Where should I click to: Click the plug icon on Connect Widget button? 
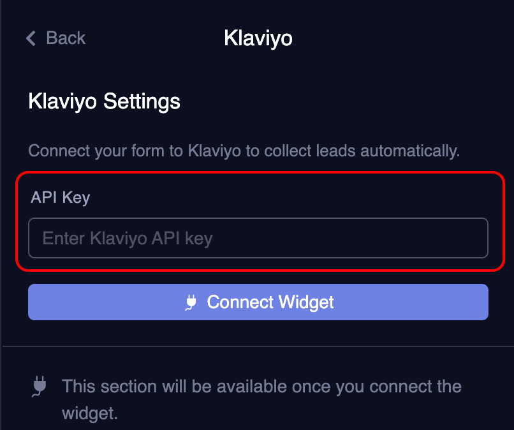190,302
